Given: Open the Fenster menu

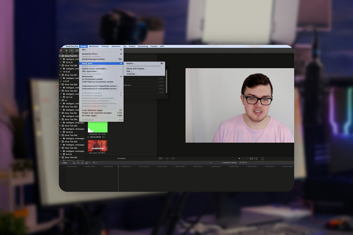Looking at the screenshot, I should click(154, 46).
